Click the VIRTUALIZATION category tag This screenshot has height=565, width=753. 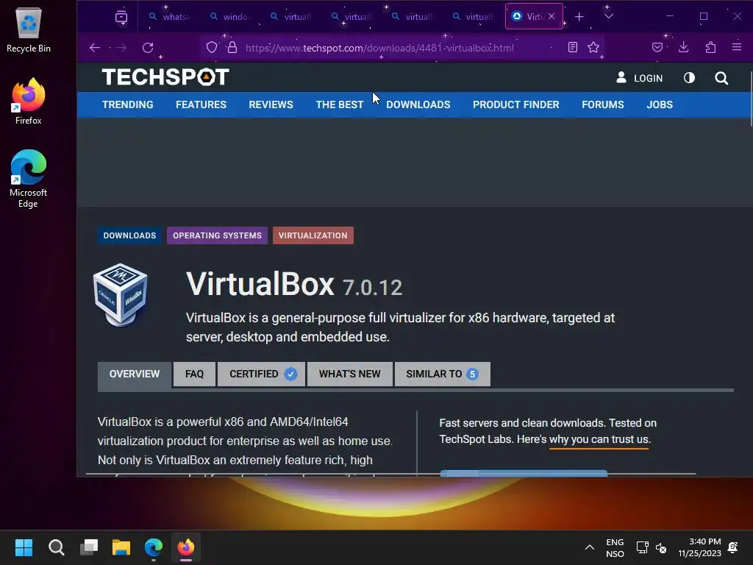click(x=313, y=235)
